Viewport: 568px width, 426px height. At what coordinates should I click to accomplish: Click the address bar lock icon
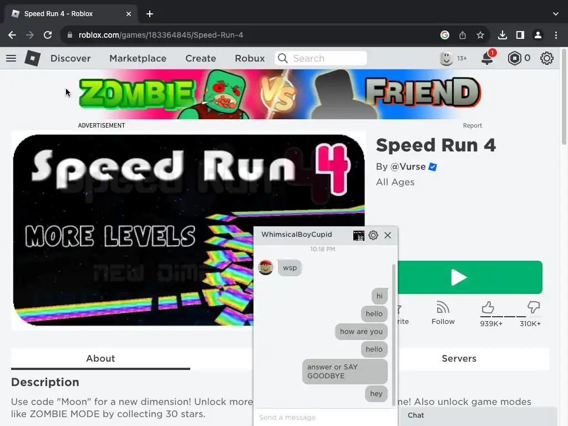[x=70, y=35]
